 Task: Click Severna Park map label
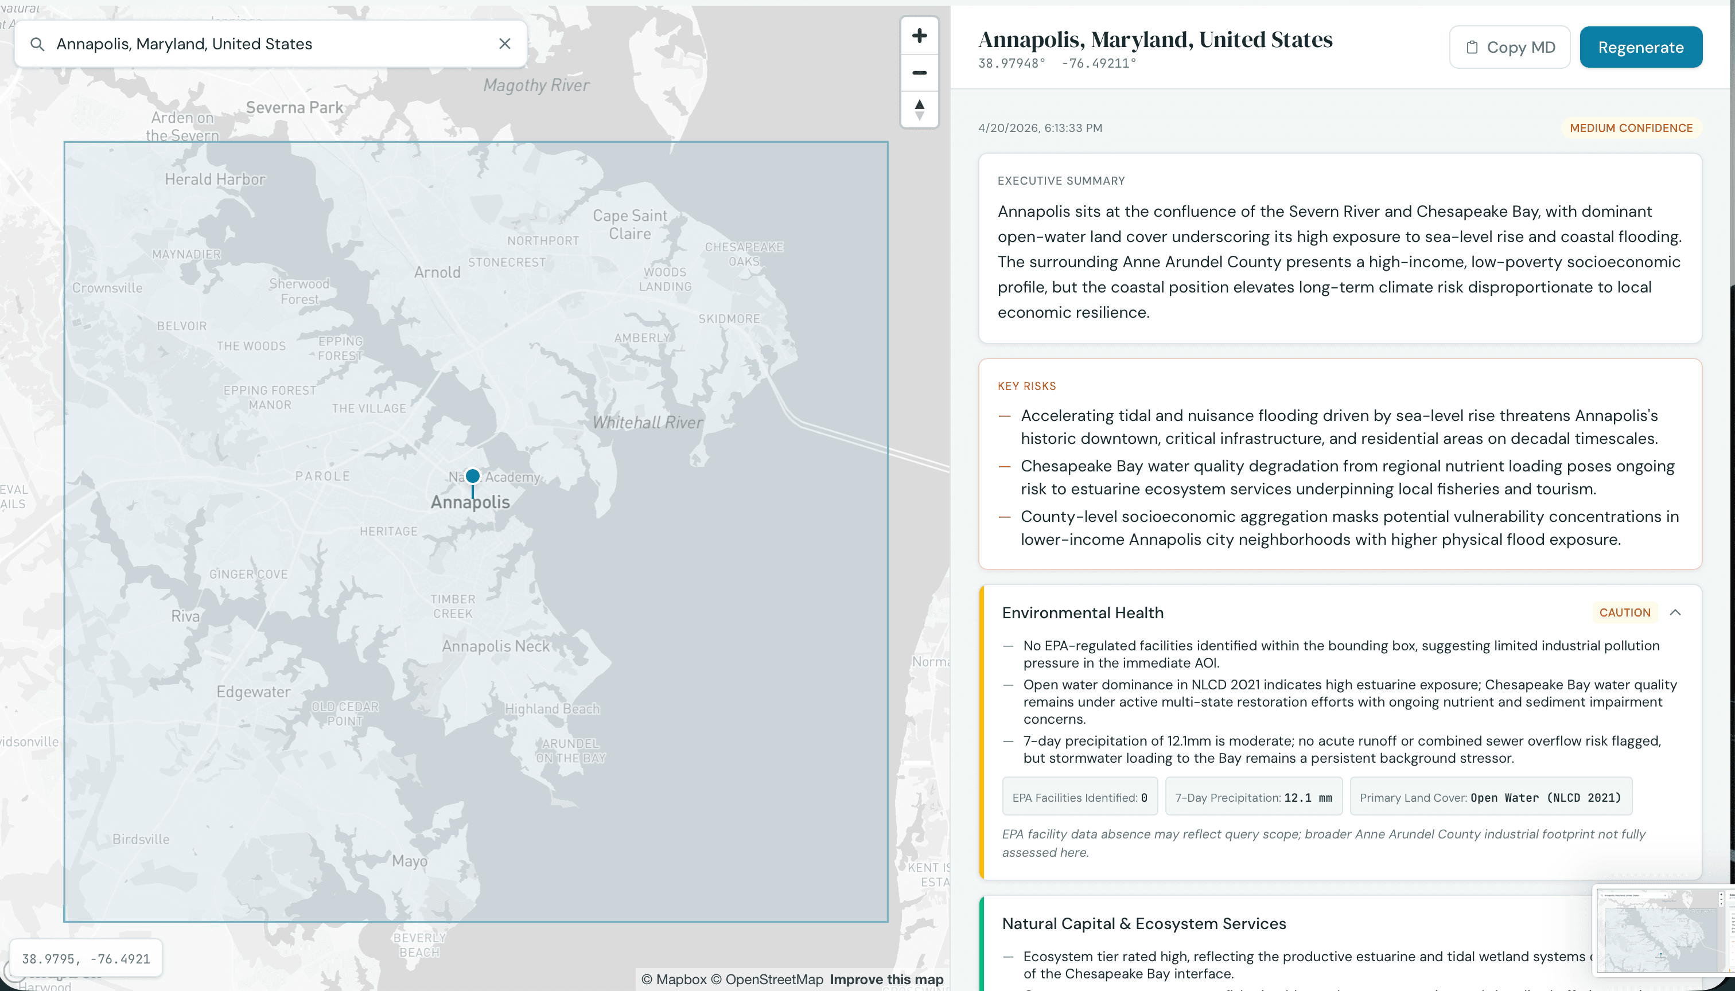click(x=294, y=108)
